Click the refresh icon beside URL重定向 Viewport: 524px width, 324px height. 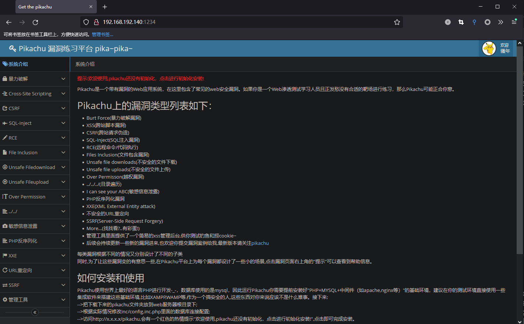[x=5, y=270]
